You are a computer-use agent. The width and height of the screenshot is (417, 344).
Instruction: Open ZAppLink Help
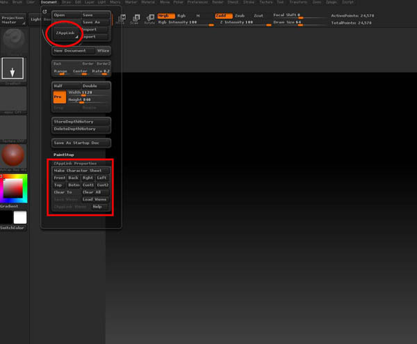coord(99,207)
